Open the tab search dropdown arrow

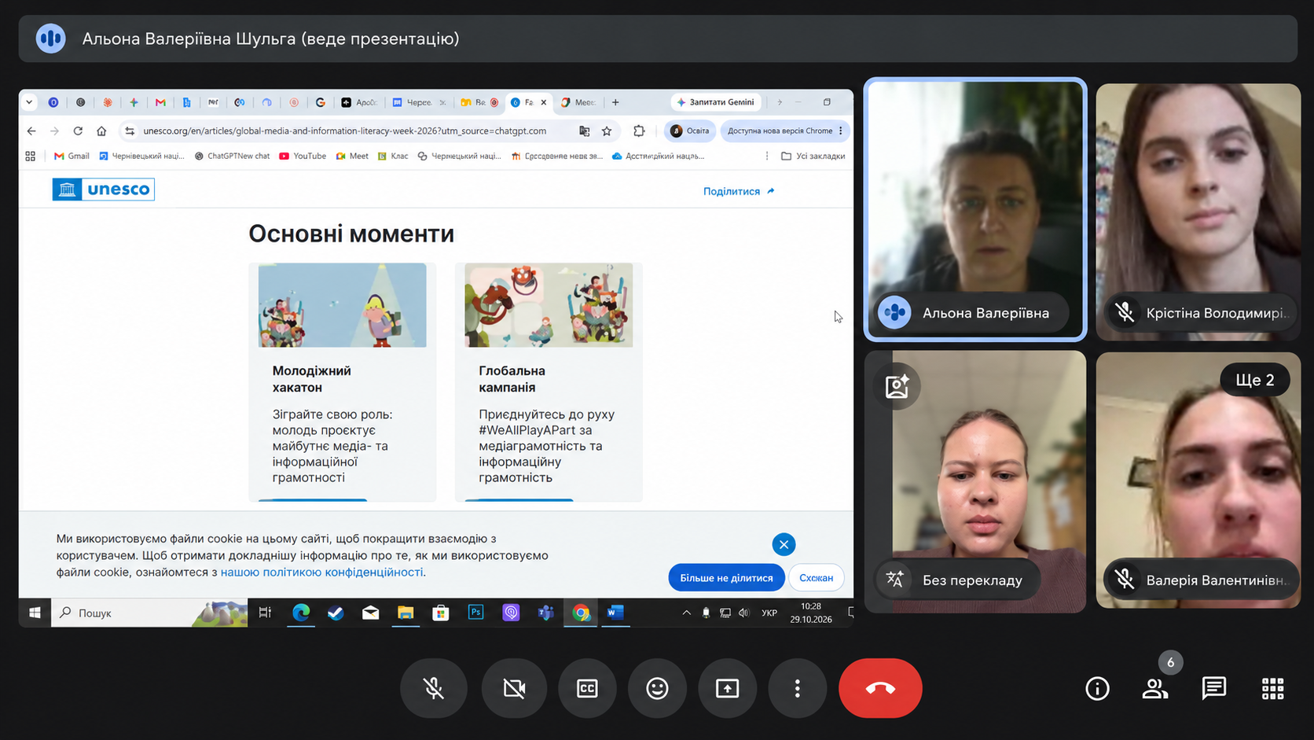click(x=29, y=102)
